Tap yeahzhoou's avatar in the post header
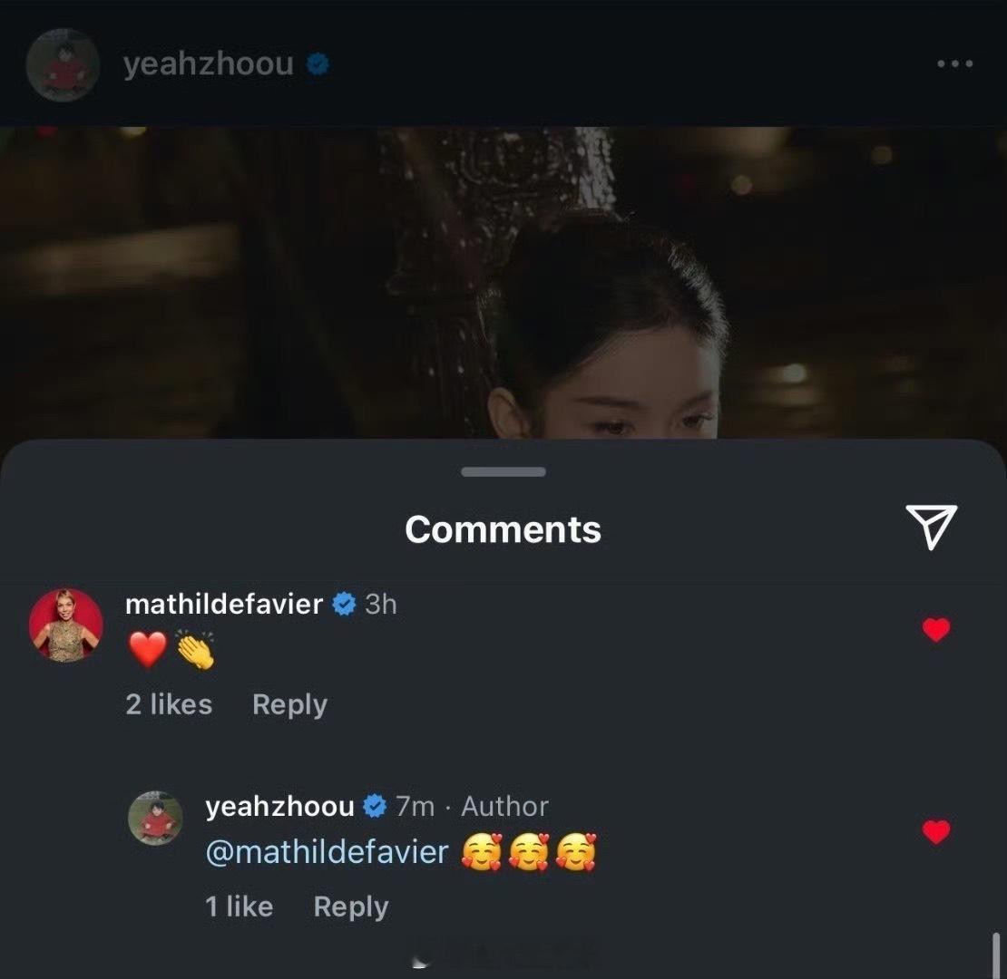 (63, 64)
